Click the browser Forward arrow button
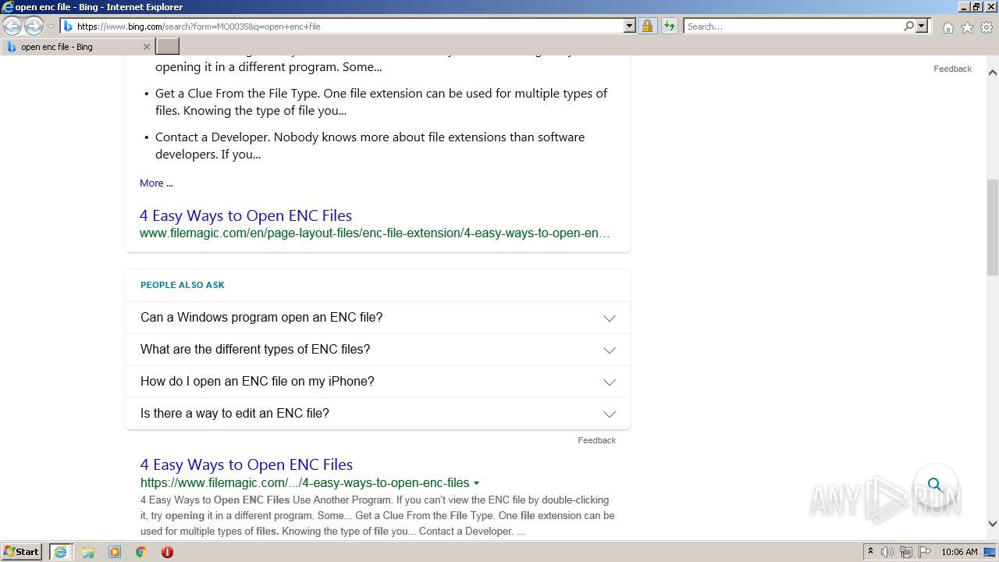The width and height of the screenshot is (999, 562). [33, 27]
